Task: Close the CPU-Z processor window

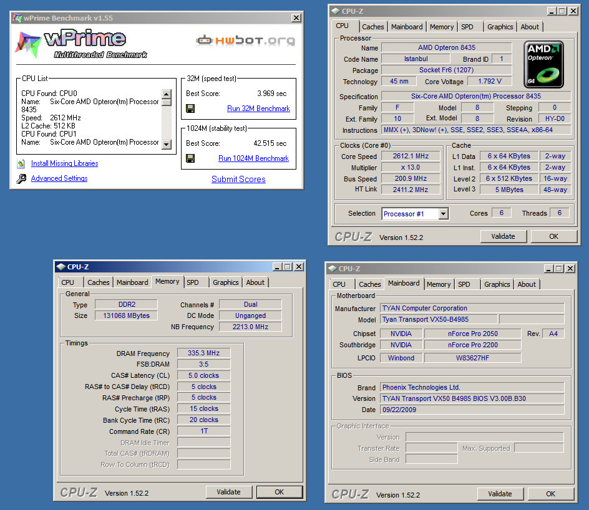Action: click(x=573, y=11)
